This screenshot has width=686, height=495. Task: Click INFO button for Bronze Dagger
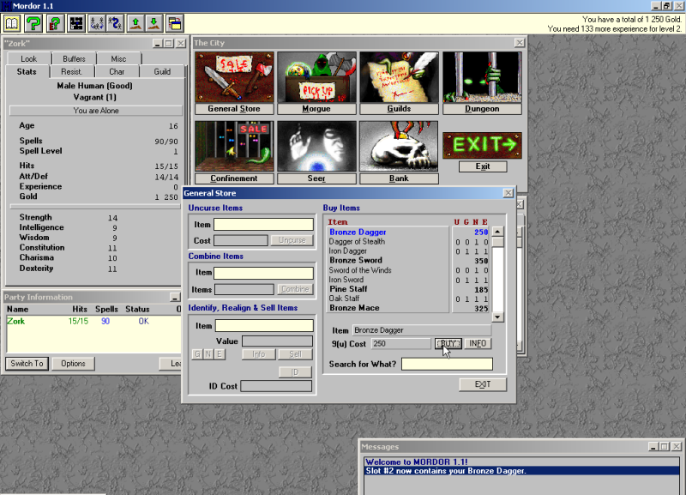(x=478, y=343)
